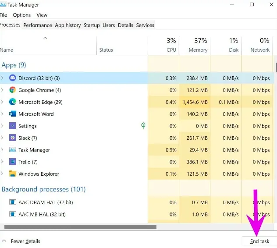Viewport: 277px width, 248px height.
Task: Select the Microsoft Word row name
Action: [x=36, y=114]
